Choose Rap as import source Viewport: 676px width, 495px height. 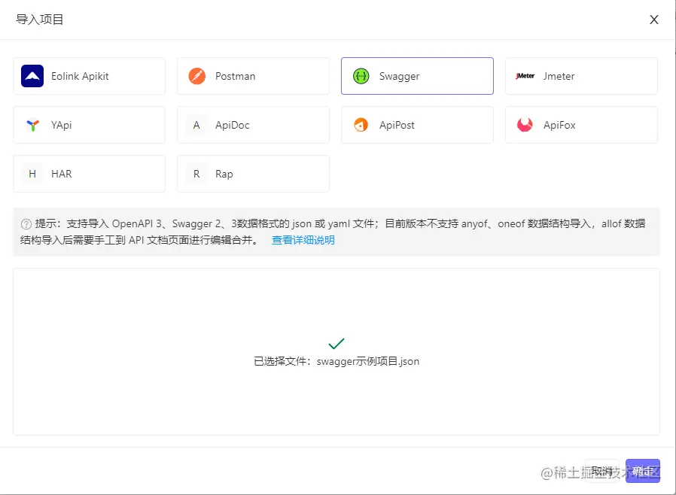click(253, 174)
